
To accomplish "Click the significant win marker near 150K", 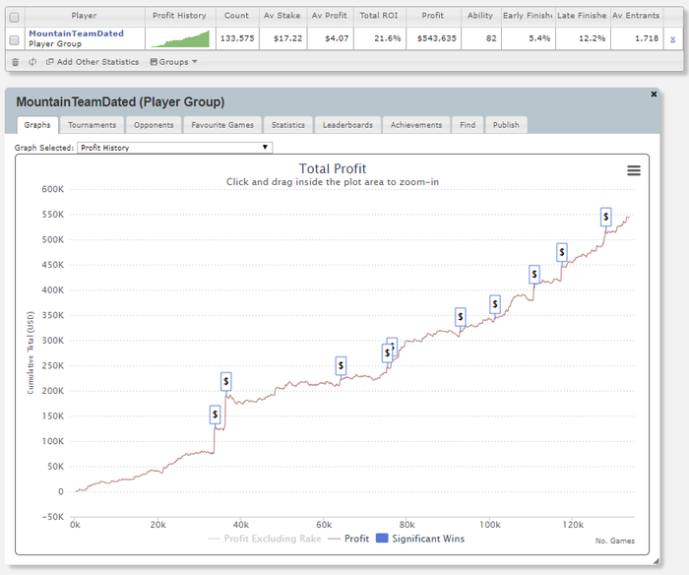I will coord(215,415).
